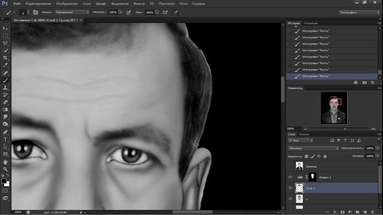This screenshot has width=383, height=215.
Task: Create new snapshot camera icon in History
Action: 364,83
